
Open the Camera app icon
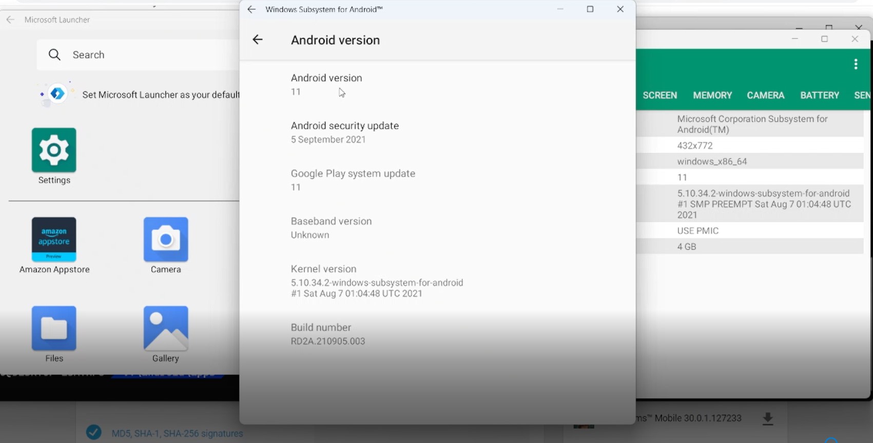[x=166, y=239]
